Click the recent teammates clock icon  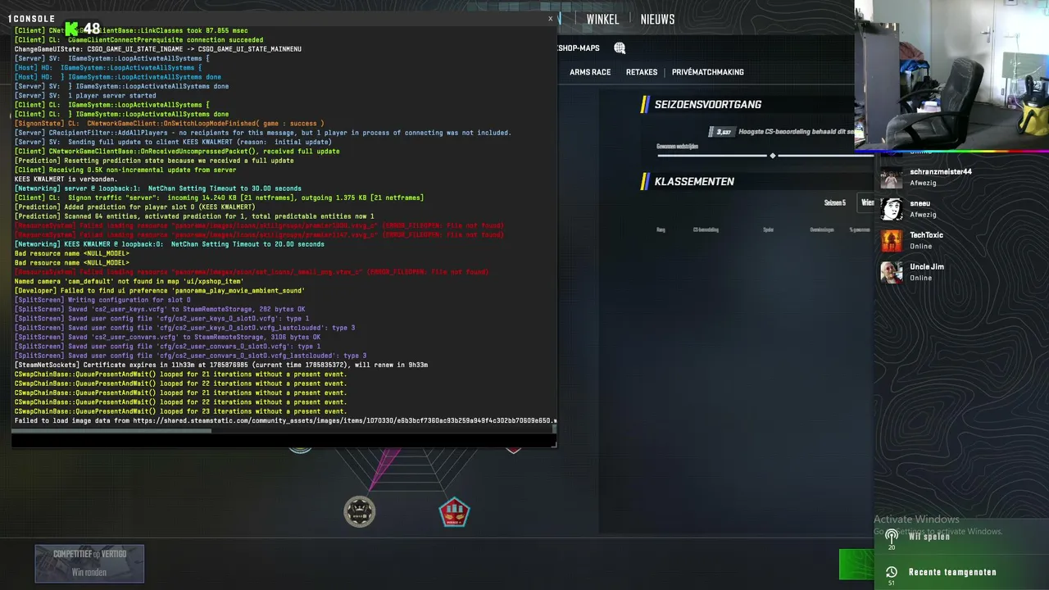[892, 572]
